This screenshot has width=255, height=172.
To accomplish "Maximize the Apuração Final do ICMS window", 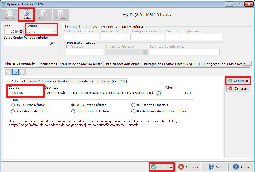I will coord(239,4).
